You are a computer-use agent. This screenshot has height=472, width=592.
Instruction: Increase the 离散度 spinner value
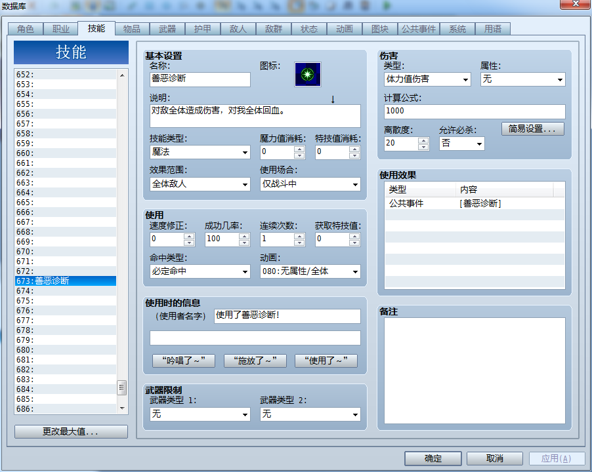[423, 141]
